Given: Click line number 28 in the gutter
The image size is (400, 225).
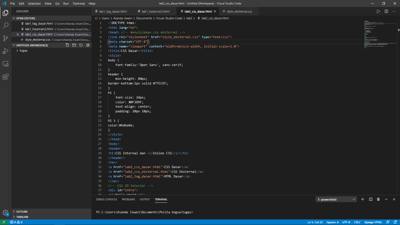Looking at the screenshot, I should tap(100, 148).
